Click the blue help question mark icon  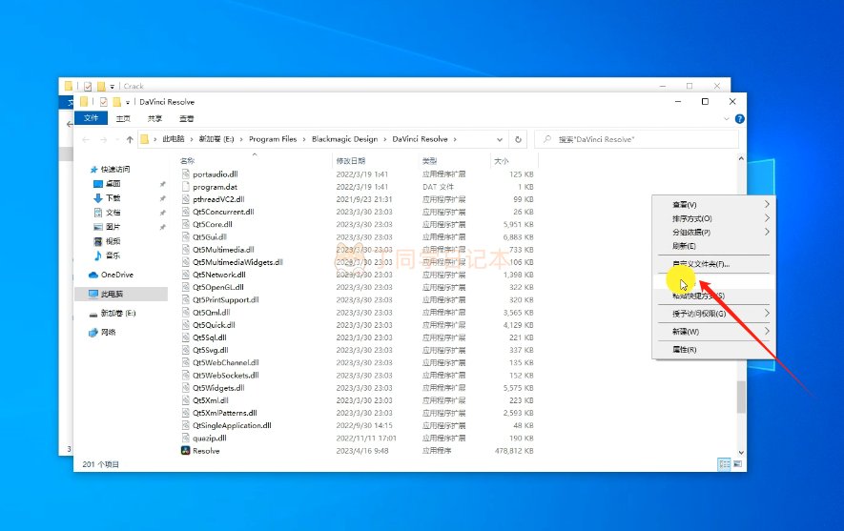(x=739, y=119)
